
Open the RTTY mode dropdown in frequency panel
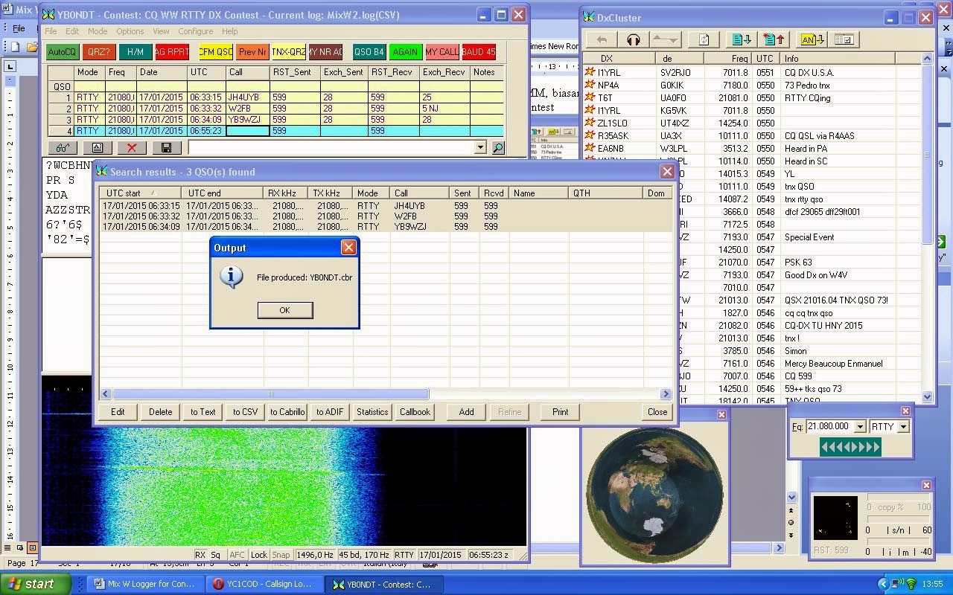[903, 427]
